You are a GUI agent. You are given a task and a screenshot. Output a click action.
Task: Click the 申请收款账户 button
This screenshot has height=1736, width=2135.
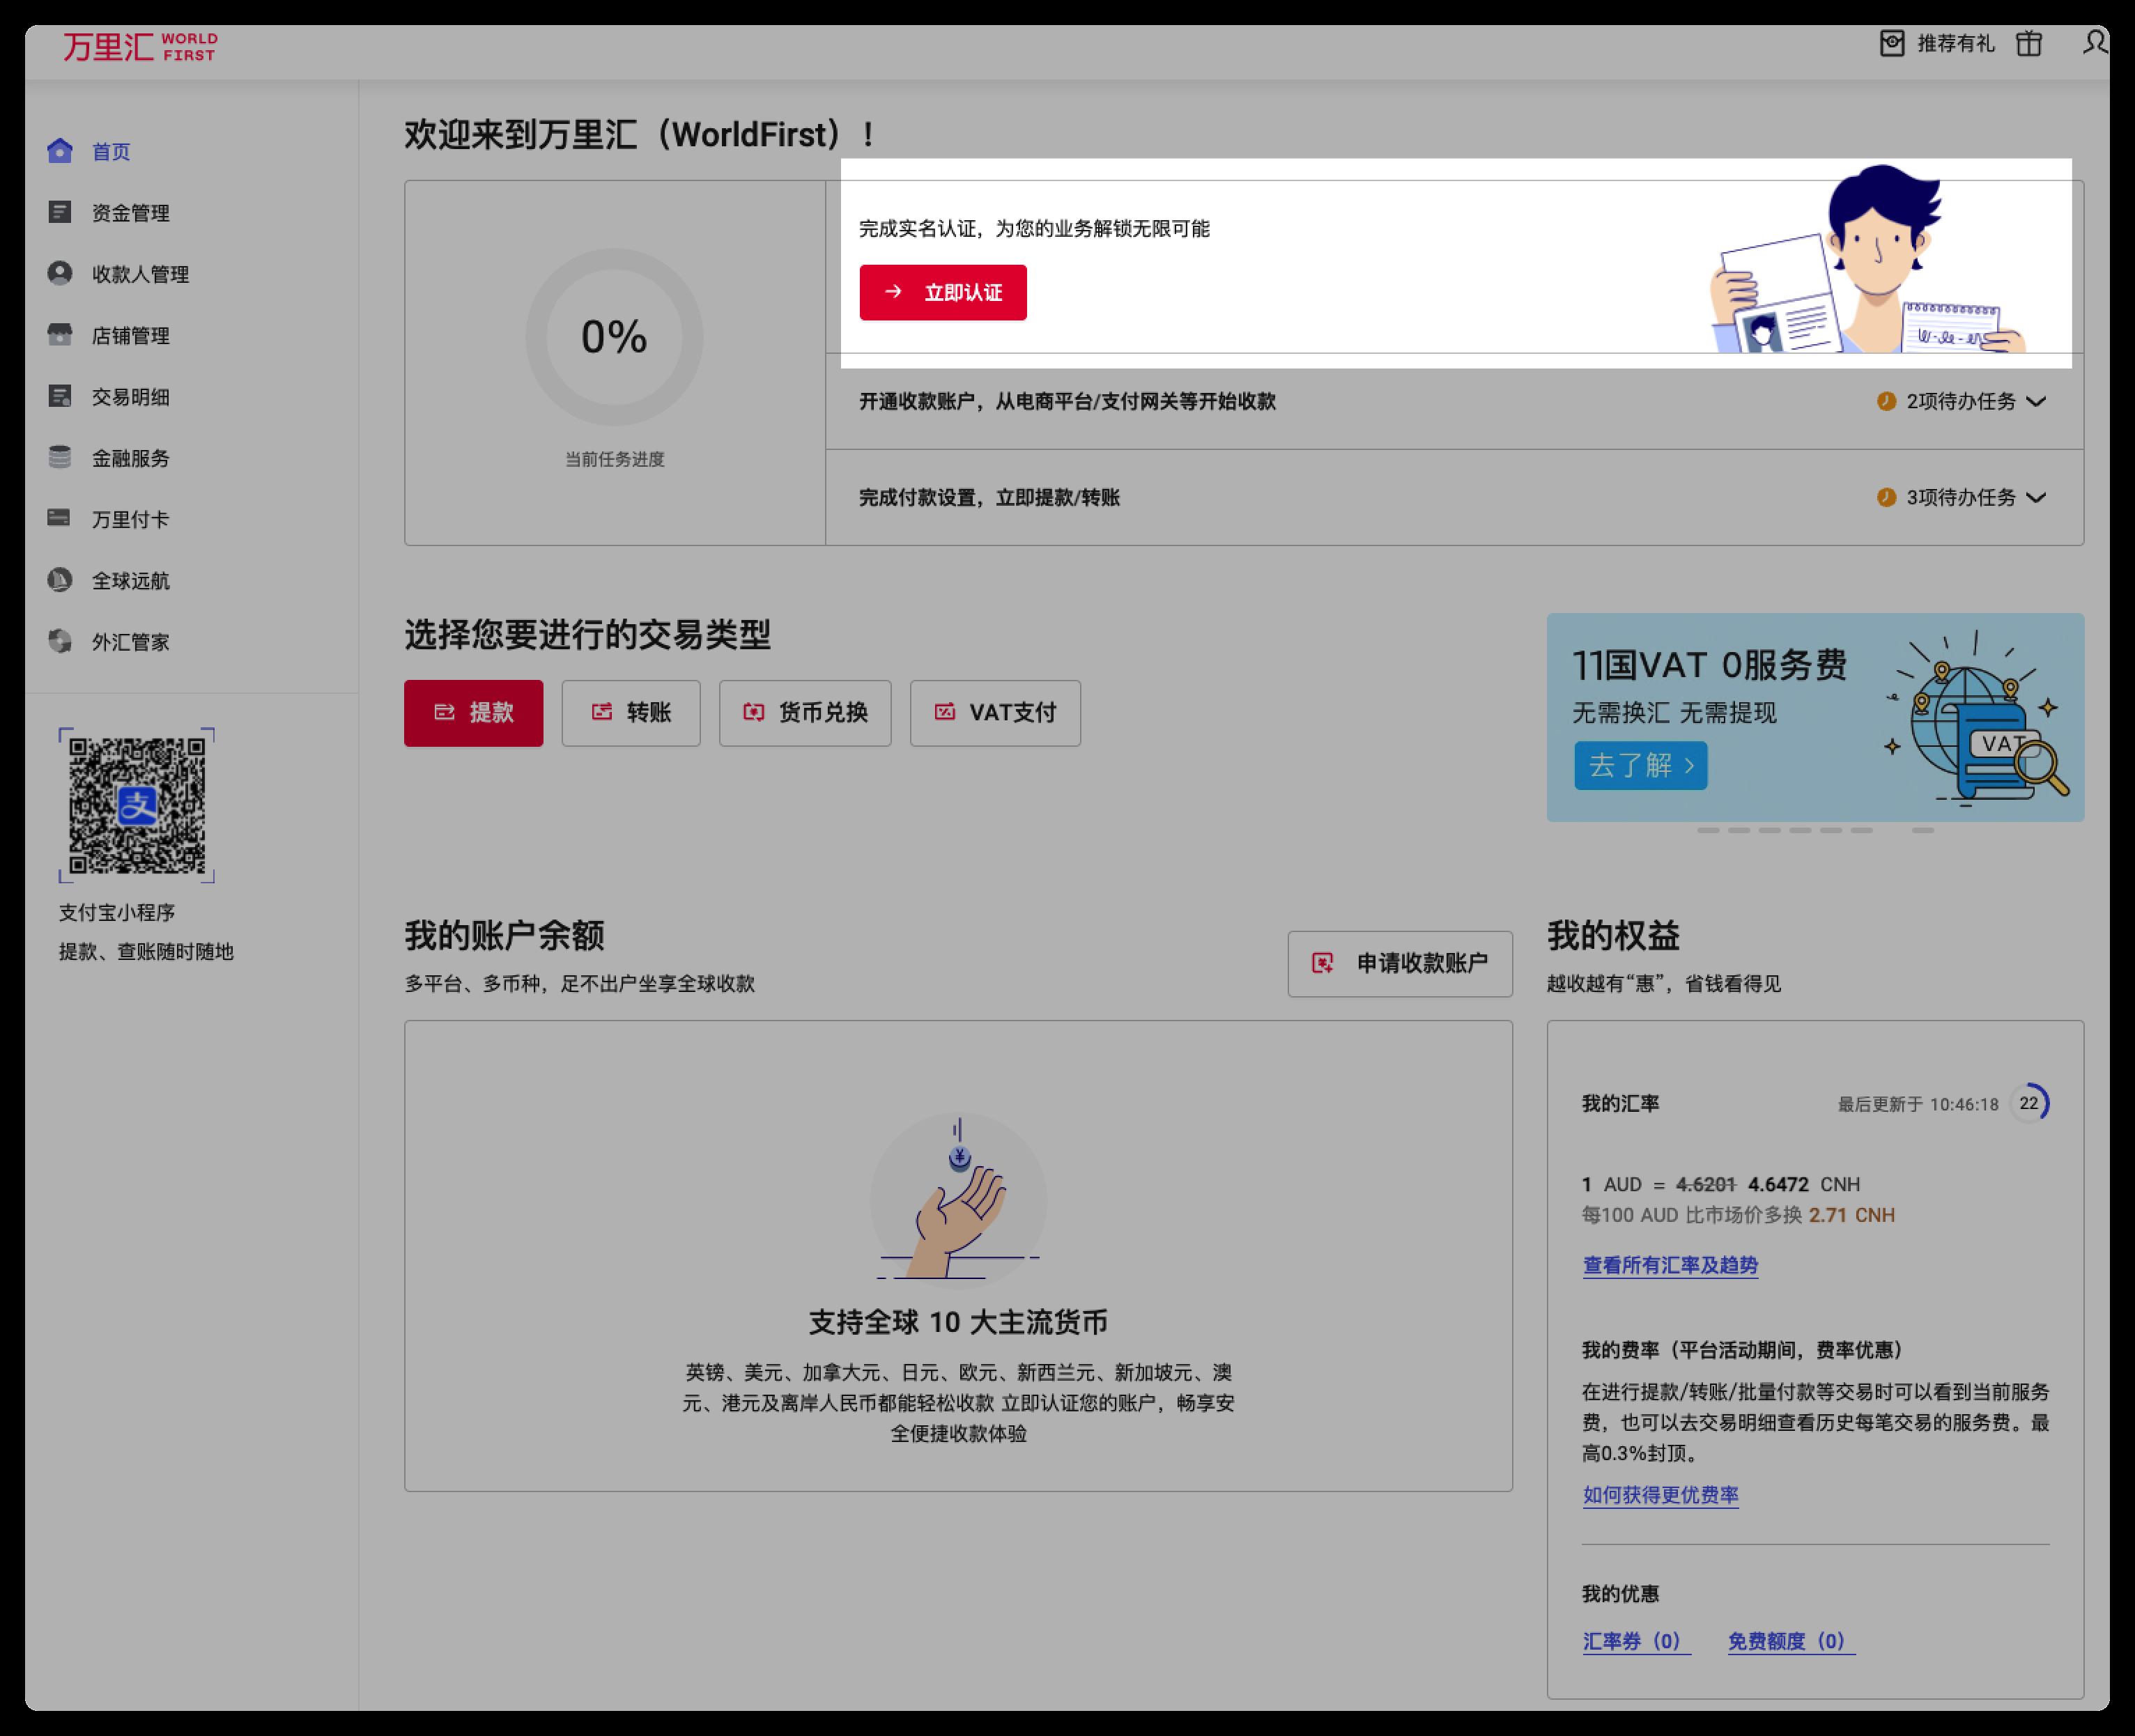coord(1400,963)
